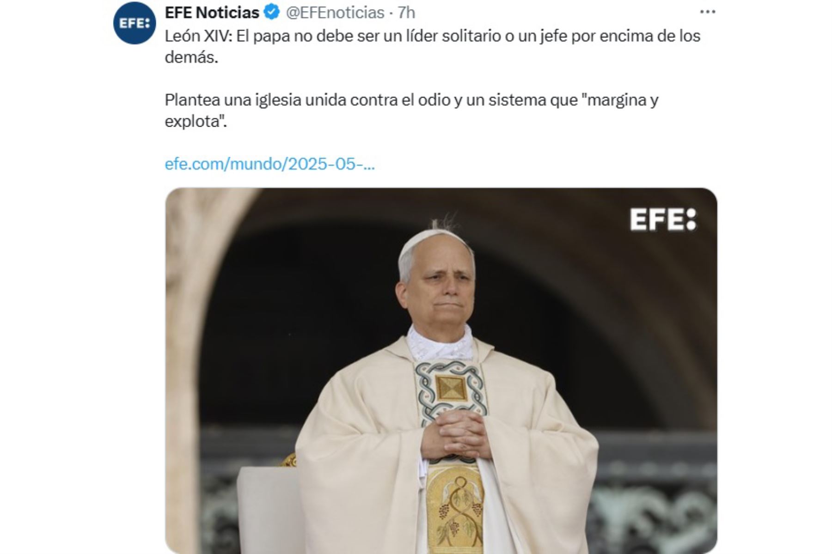Click the second paragraph starting with Plantea
This screenshot has width=832, height=554.
pos(411,110)
